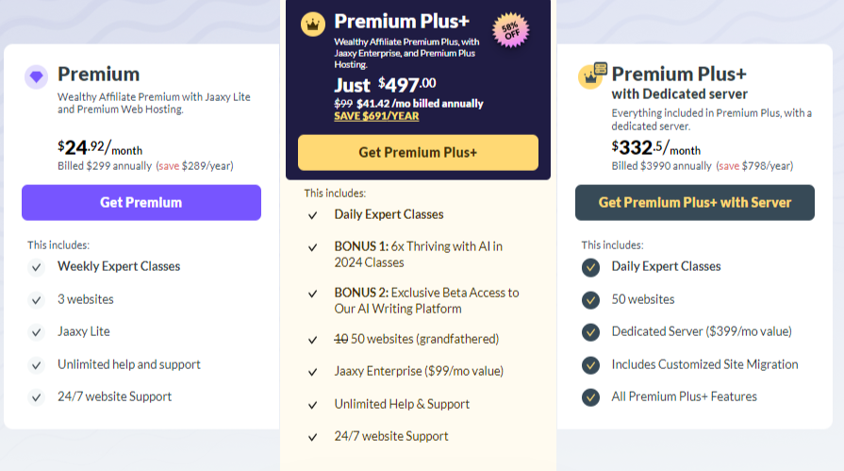Click the SAVE $691/YEAR link
Screen dimensions: 844x471
pyautogui.click(x=376, y=115)
